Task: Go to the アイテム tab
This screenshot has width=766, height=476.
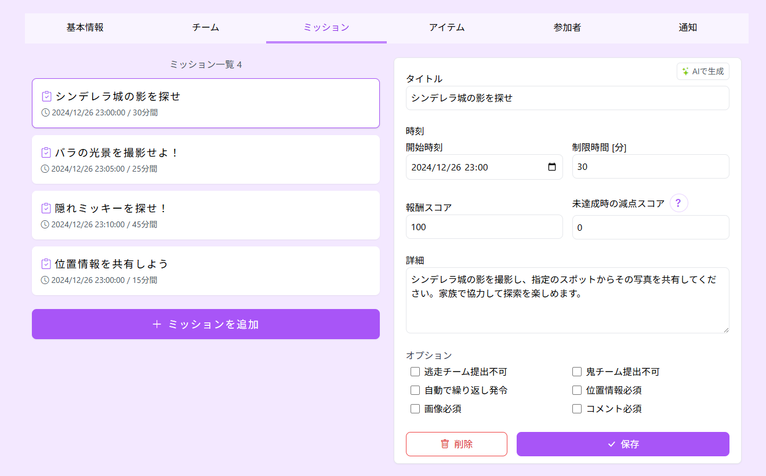Action: pos(447,28)
